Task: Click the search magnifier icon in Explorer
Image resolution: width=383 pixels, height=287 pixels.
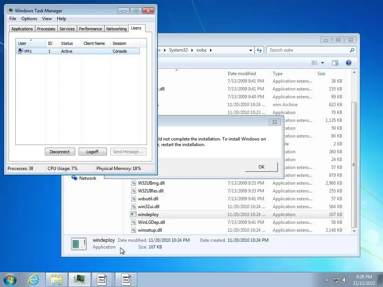Action: pyautogui.click(x=352, y=50)
